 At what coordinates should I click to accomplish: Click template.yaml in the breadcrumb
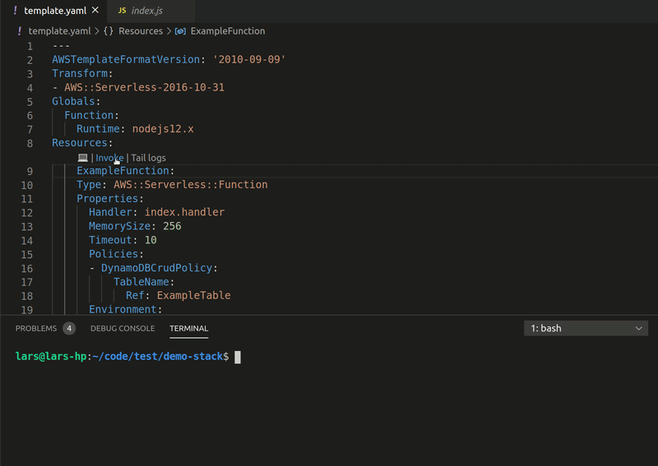(x=59, y=31)
